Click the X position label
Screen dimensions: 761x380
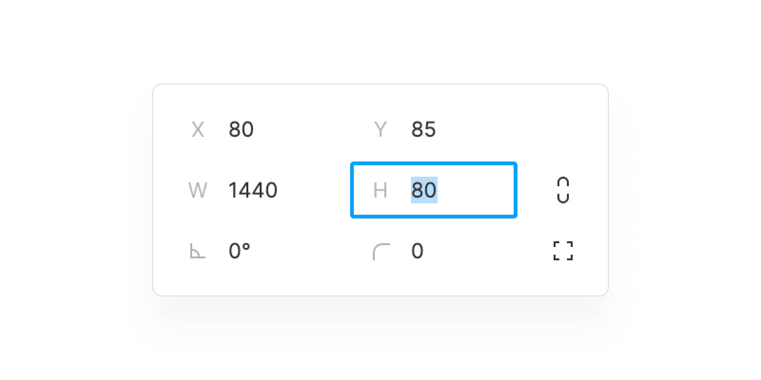[x=198, y=129]
